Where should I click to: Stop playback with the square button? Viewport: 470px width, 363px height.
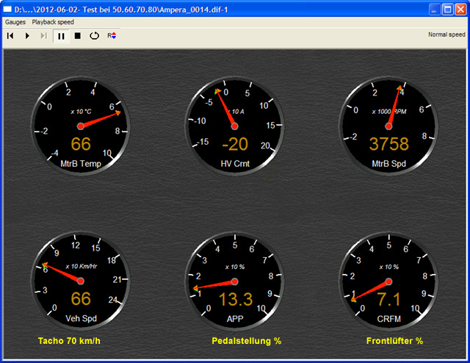pos(77,35)
